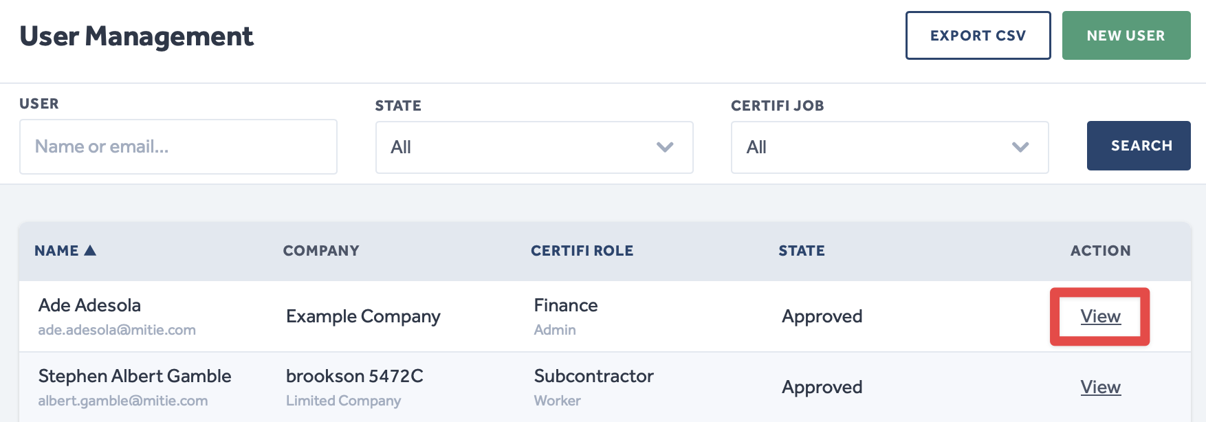Hit the SEARCH button
The width and height of the screenshot is (1206, 422).
1138,146
